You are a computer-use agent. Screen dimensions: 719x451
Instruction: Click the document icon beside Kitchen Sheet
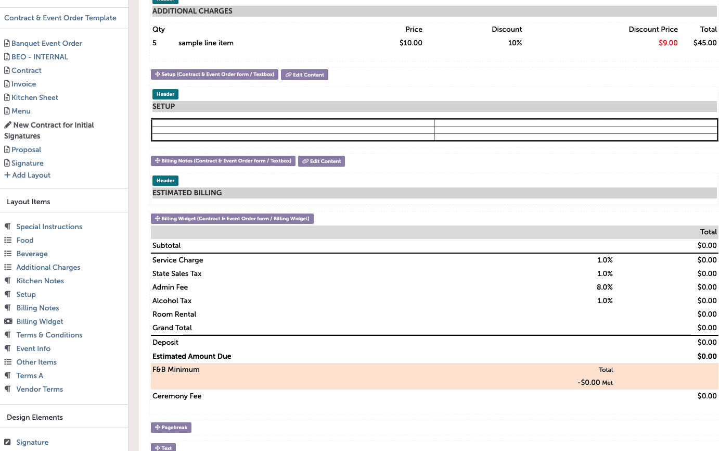click(x=6, y=97)
